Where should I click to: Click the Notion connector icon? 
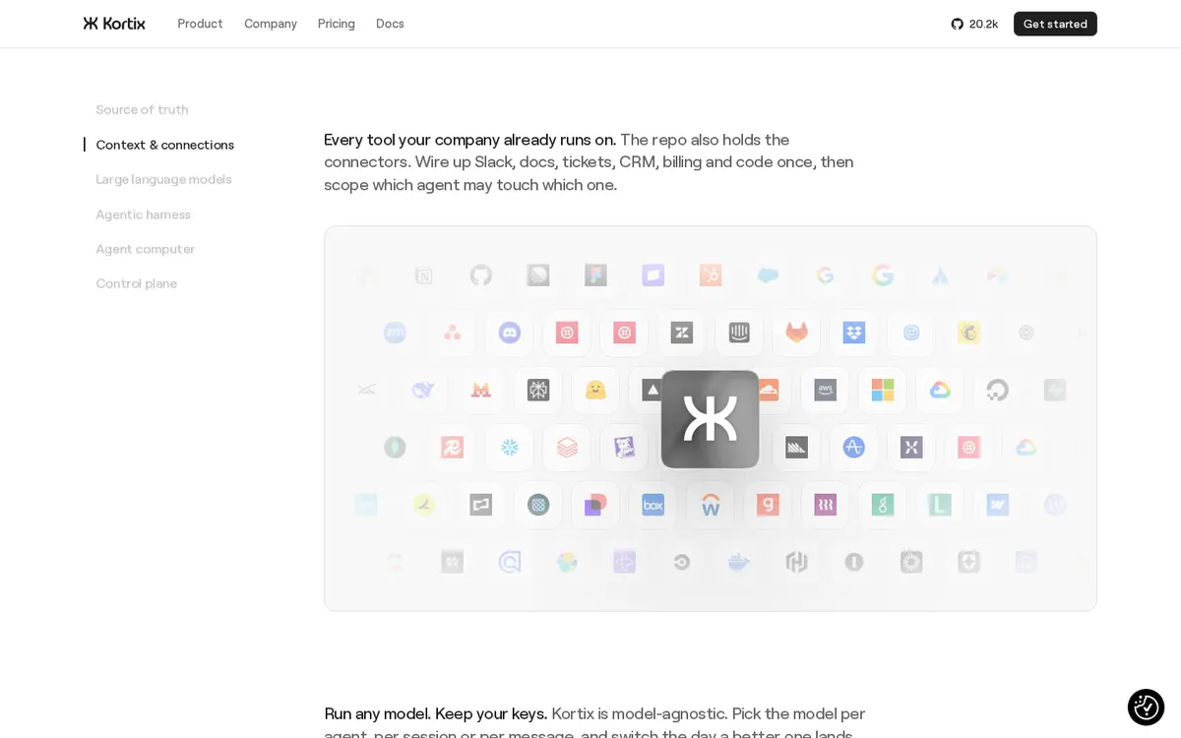pyautogui.click(x=423, y=276)
